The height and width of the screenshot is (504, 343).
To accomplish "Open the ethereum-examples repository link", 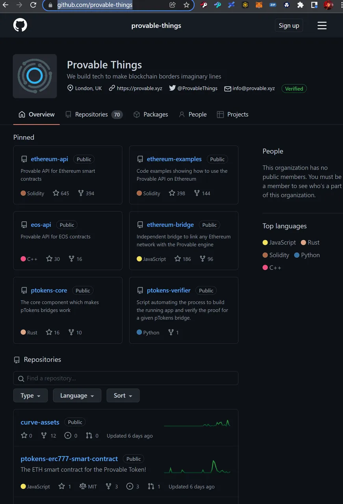I will click(174, 159).
